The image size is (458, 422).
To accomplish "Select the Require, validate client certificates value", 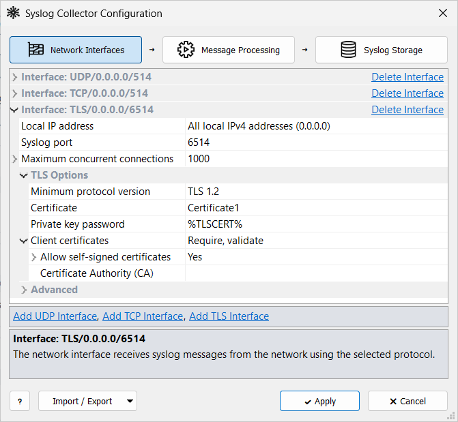I will pyautogui.click(x=316, y=241).
